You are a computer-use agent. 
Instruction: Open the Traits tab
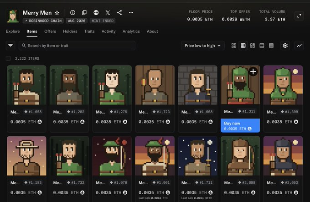click(x=89, y=31)
